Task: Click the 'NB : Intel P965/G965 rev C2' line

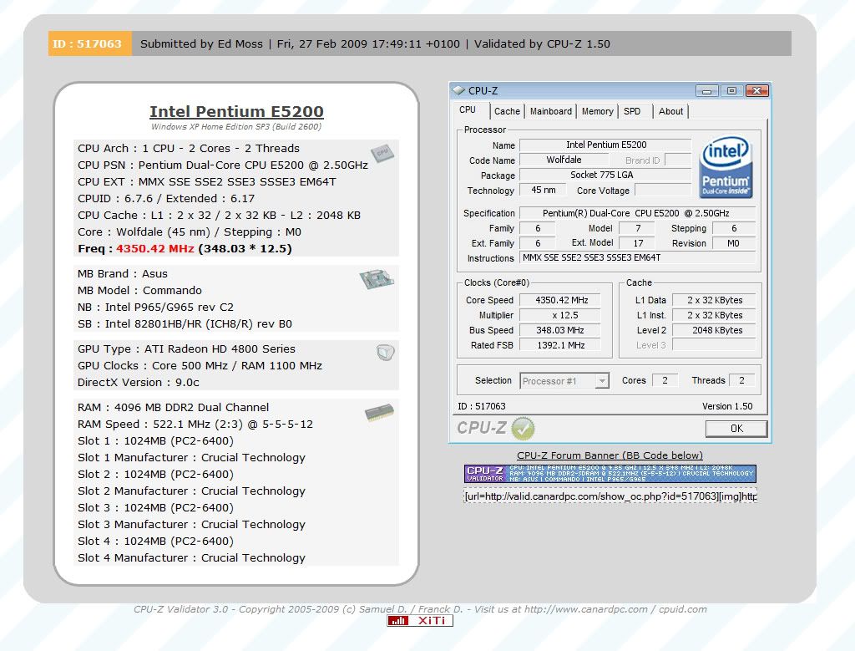Action: 155,308
